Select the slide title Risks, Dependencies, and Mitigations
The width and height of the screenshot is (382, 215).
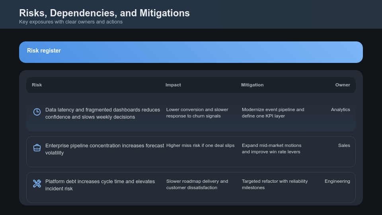[104, 13]
